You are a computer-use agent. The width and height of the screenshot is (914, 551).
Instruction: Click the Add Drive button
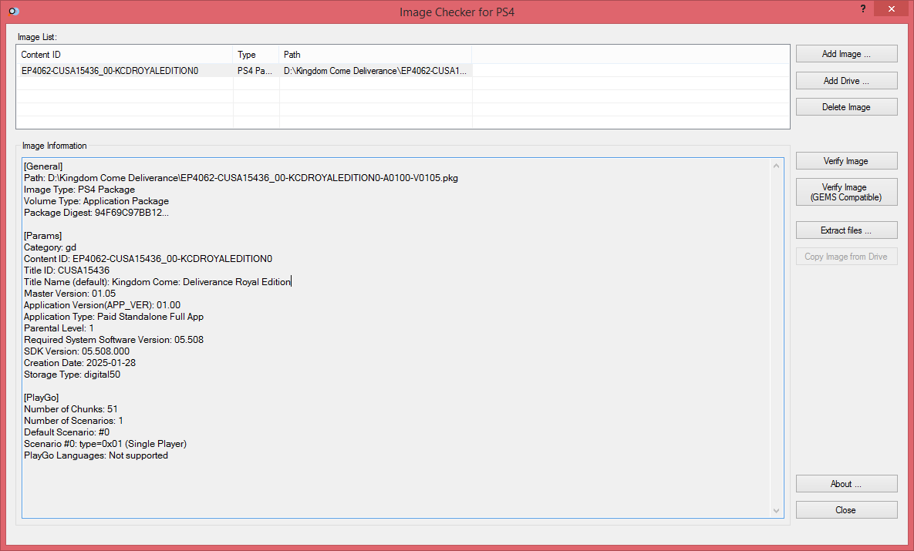pyautogui.click(x=846, y=80)
